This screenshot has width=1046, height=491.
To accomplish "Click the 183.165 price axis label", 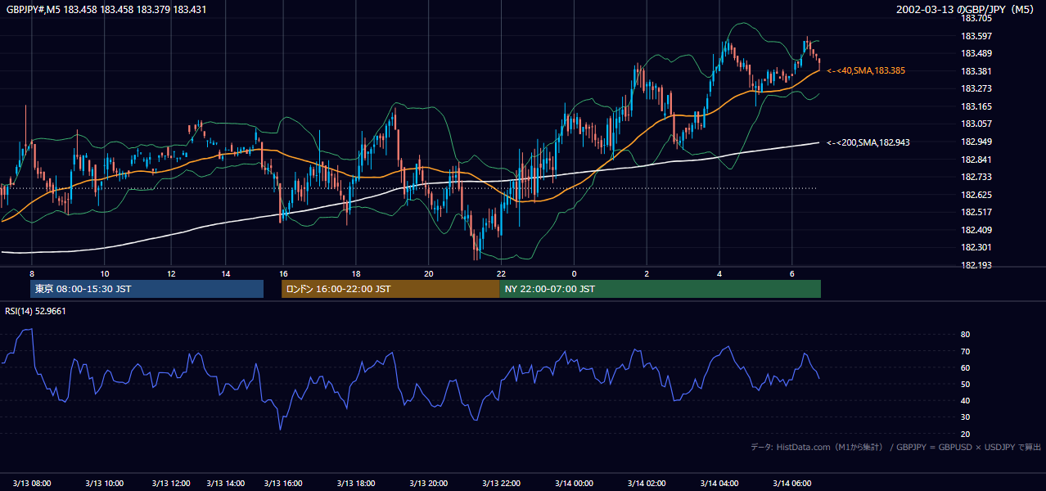I will click(975, 106).
